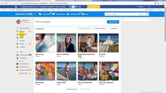This screenshot has width=166, height=93.
Task: Open Для почты album thumbnail
Action: 45,43
